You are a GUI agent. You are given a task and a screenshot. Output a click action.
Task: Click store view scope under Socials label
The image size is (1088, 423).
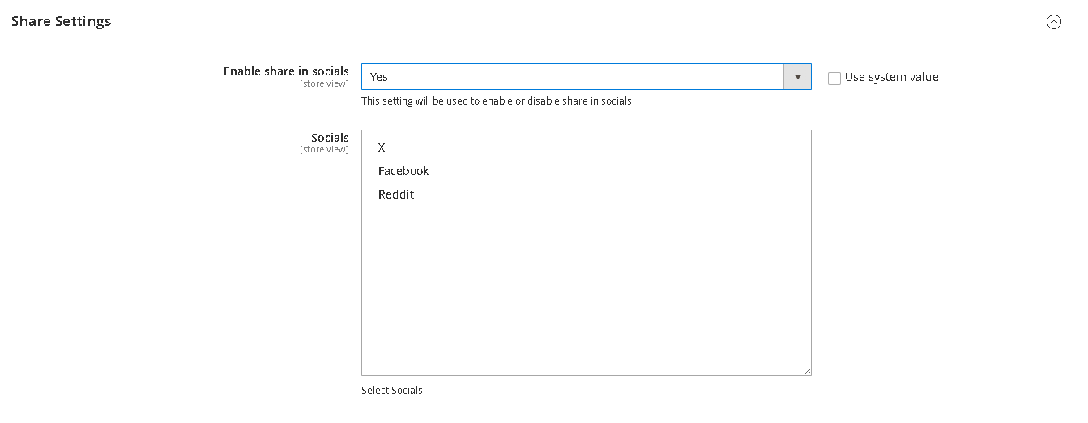(324, 150)
